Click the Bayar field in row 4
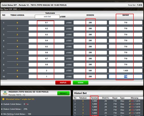This screenshot has width=144, height=116. pos(126,41)
